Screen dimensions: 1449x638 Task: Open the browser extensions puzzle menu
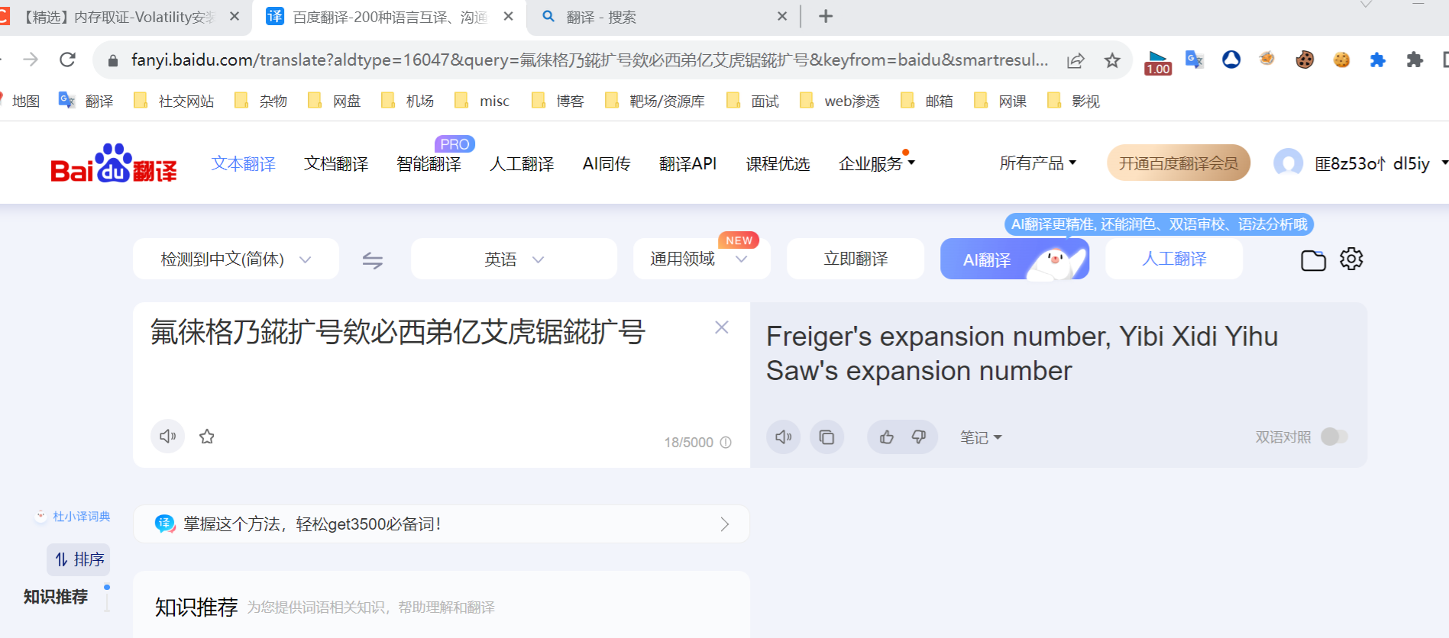coord(1415,60)
